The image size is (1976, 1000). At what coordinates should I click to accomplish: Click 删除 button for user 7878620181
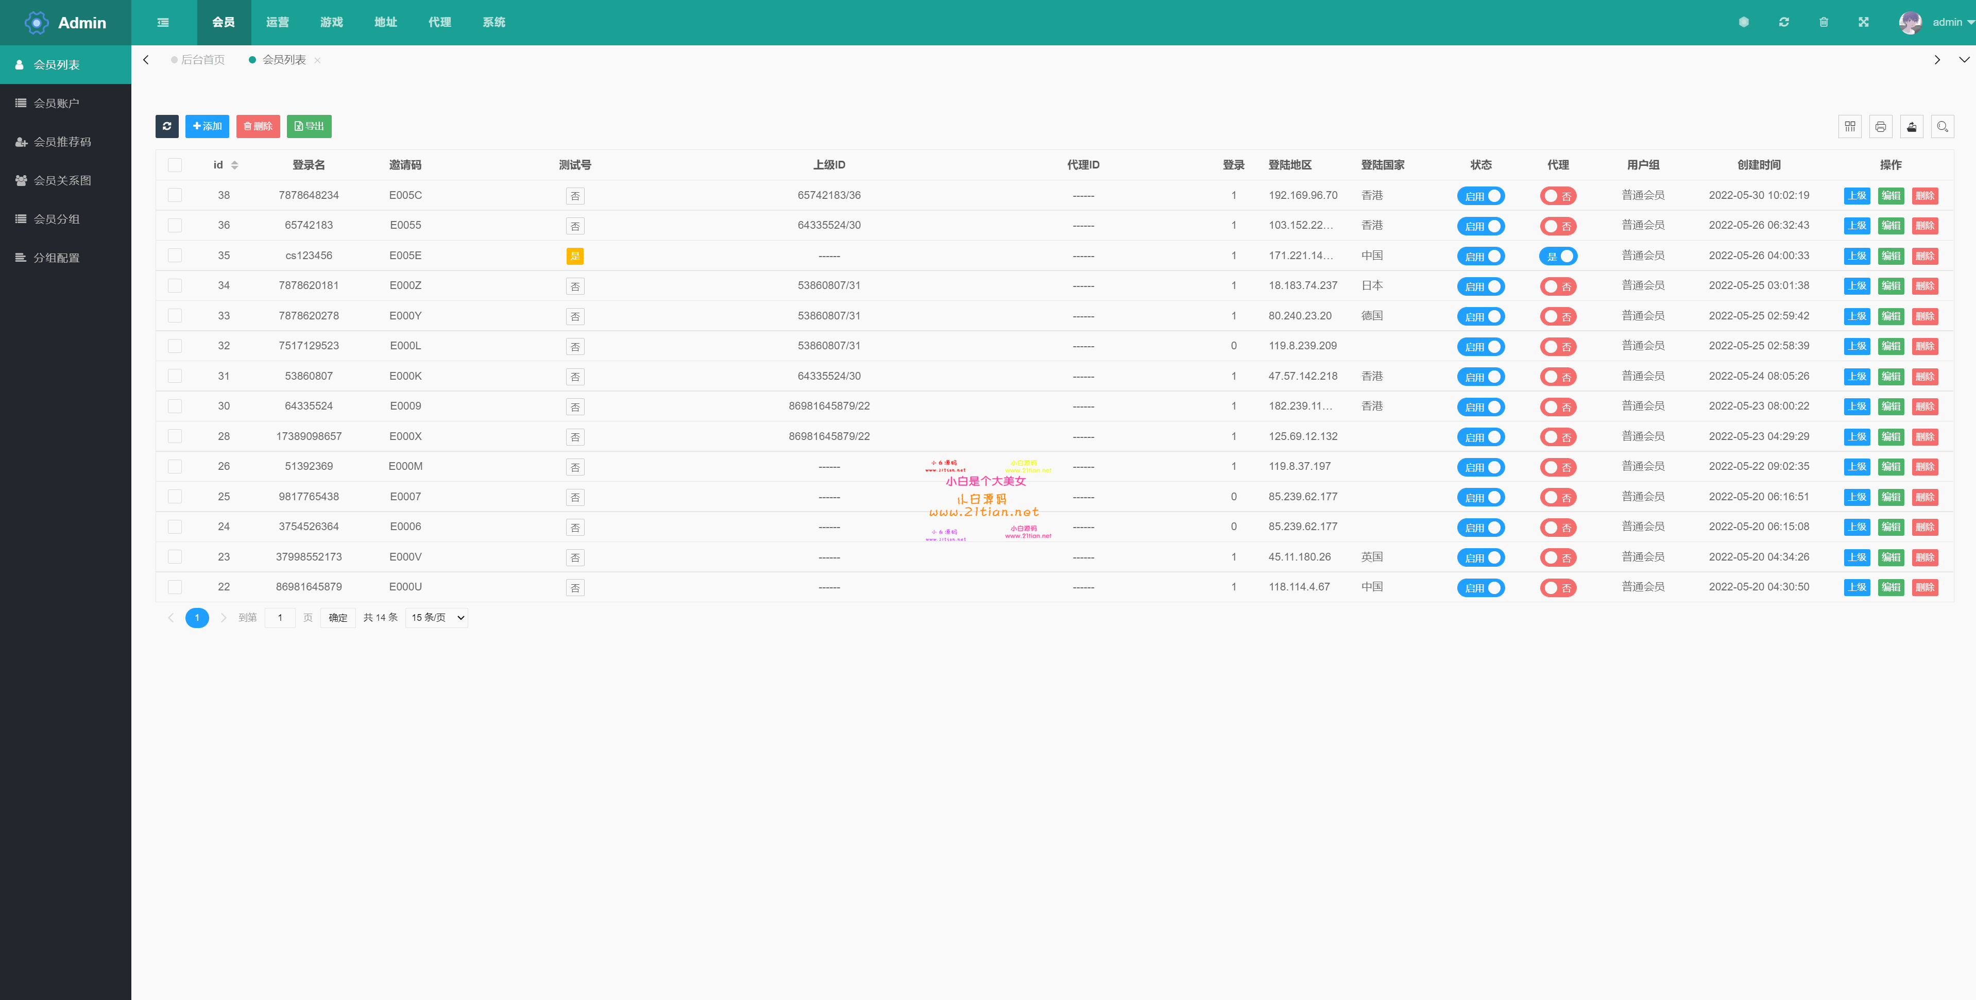click(1924, 286)
